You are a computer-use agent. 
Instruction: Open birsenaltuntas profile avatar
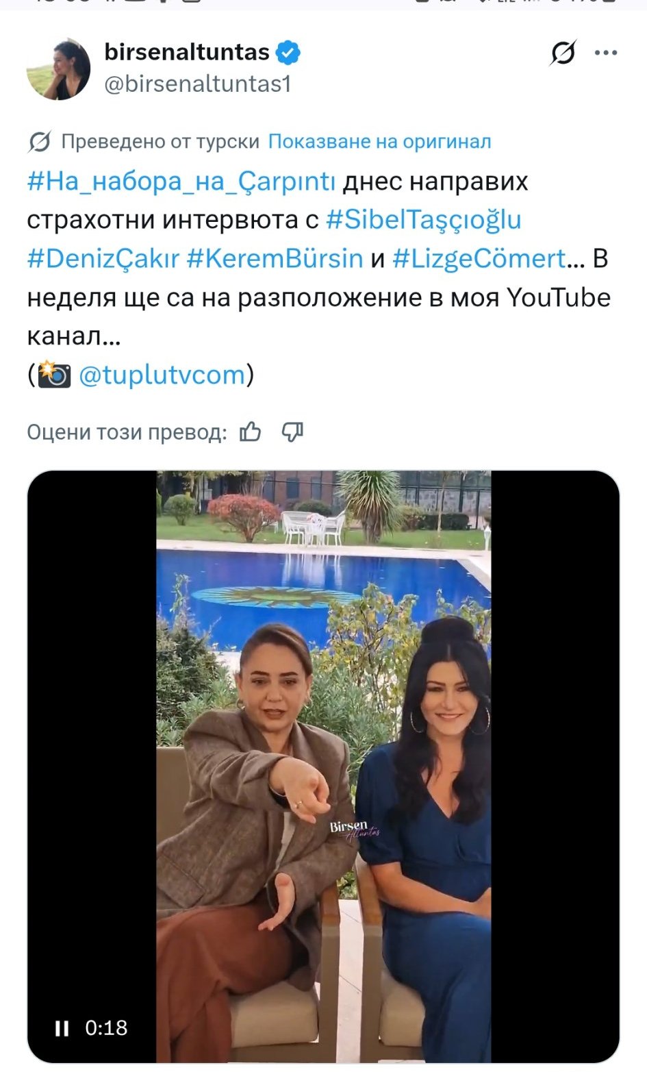58,68
